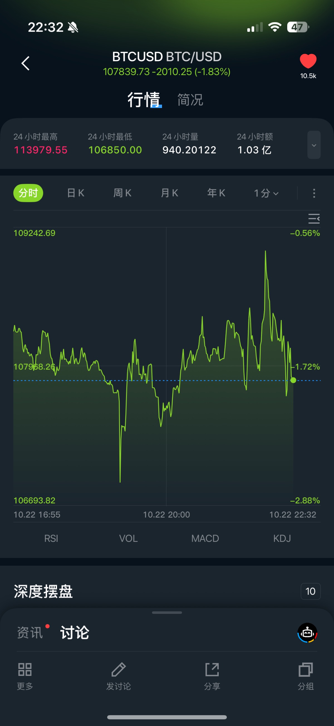The image size is (334, 726).
Task: Open the 1分 interval dropdown
Action: tap(266, 193)
